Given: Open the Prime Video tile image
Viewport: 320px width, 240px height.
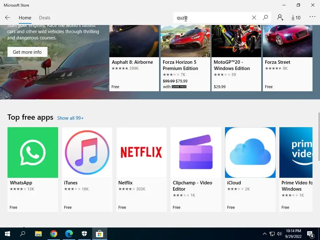Looking at the screenshot, I should pos(296,152).
